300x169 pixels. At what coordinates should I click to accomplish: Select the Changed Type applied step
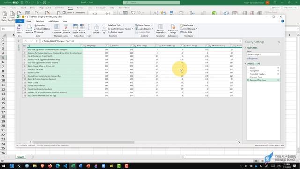point(255,77)
